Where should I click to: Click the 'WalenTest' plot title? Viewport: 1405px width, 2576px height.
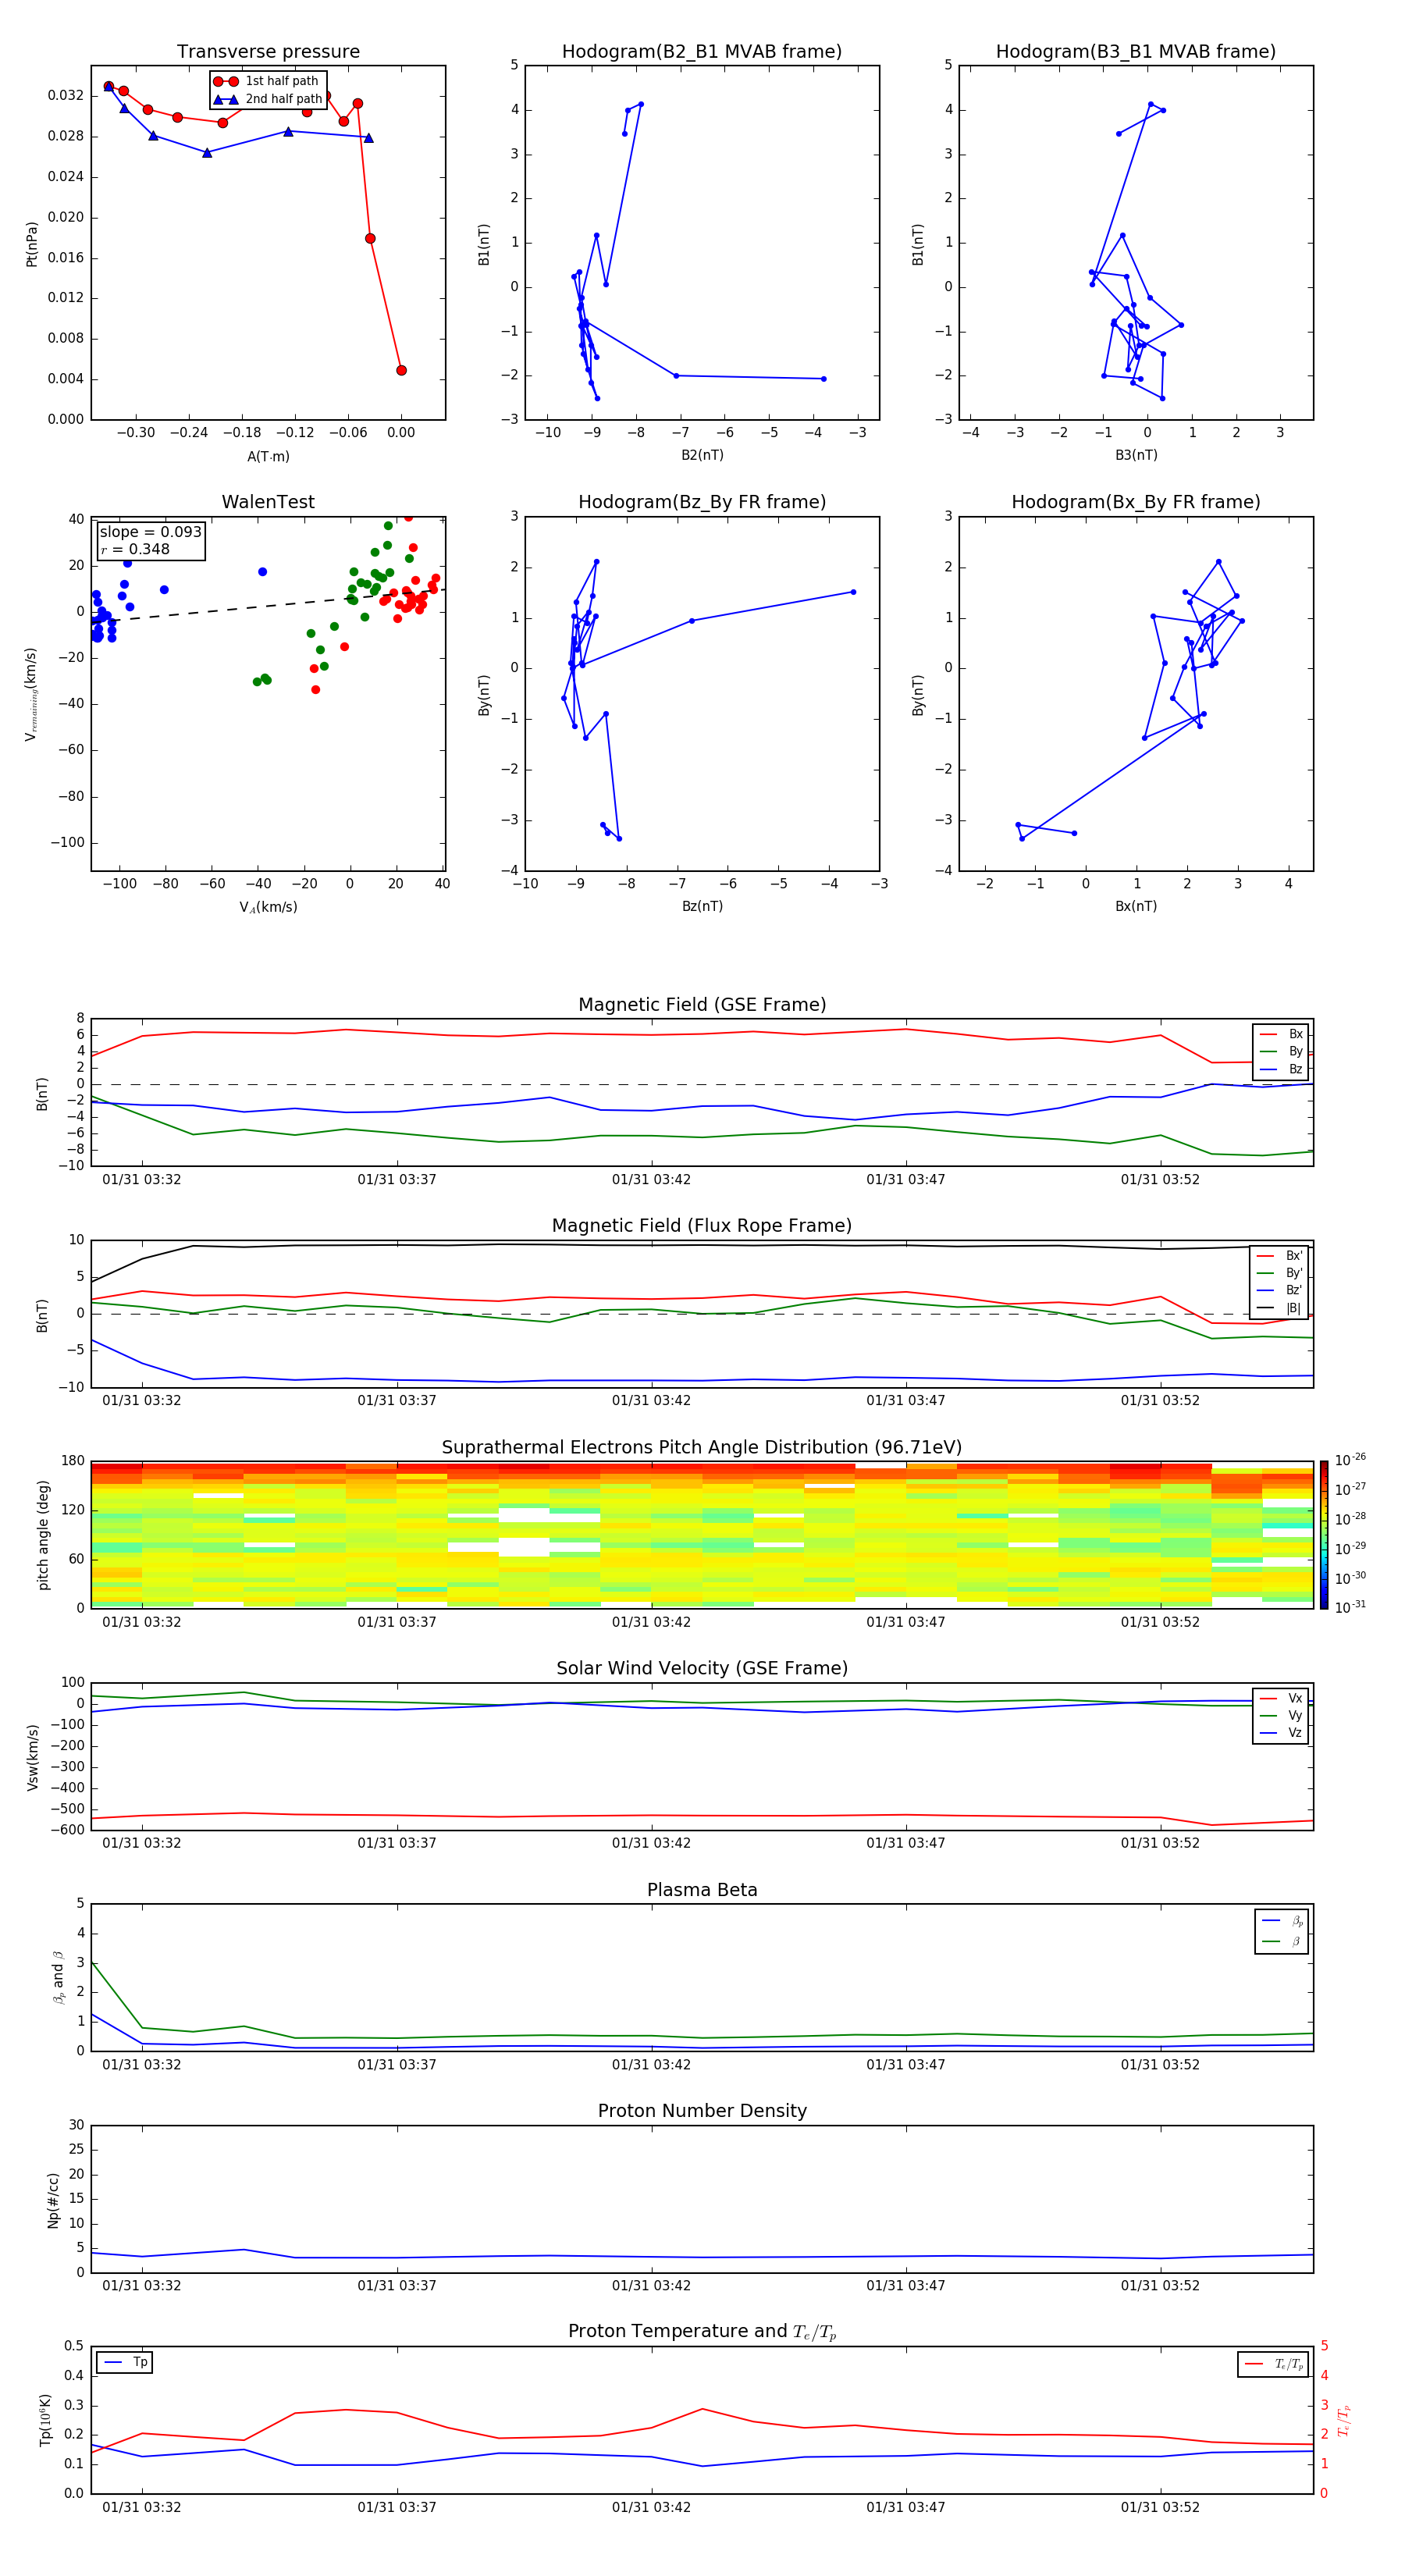pos(268,502)
